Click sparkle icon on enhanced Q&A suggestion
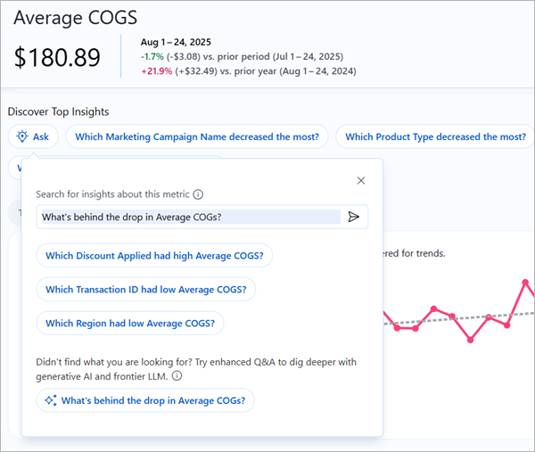 pyautogui.click(x=51, y=401)
